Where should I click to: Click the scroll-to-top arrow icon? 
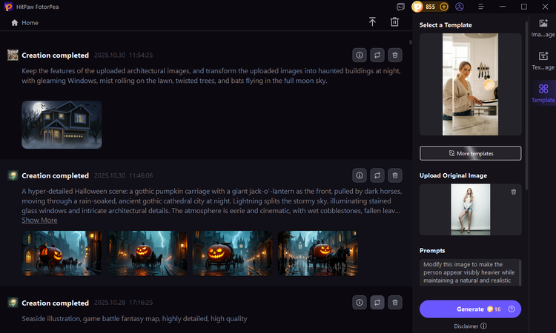[372, 22]
